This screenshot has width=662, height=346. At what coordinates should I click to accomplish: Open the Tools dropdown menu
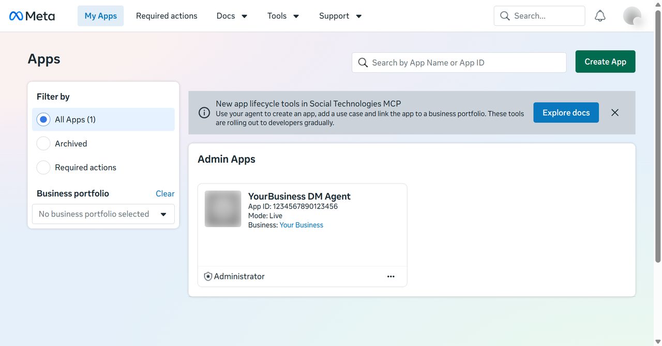click(x=283, y=16)
